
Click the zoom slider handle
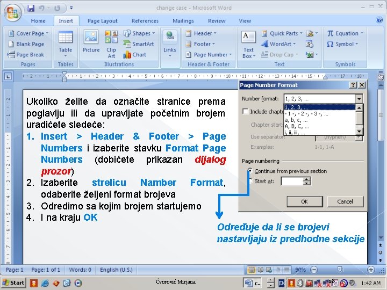coord(340,270)
